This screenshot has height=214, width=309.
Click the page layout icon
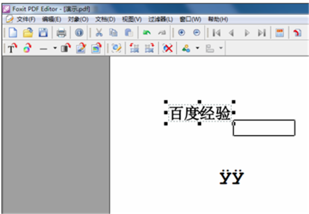click(x=280, y=33)
